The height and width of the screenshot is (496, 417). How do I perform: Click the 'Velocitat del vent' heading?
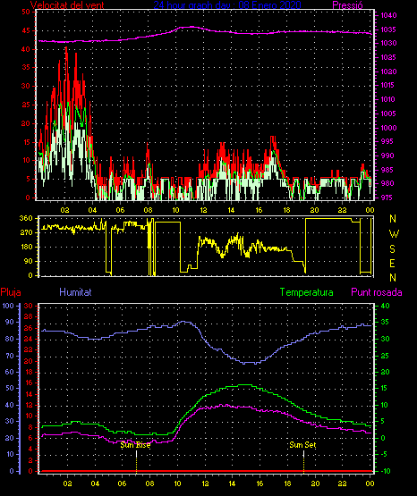[x=67, y=5]
